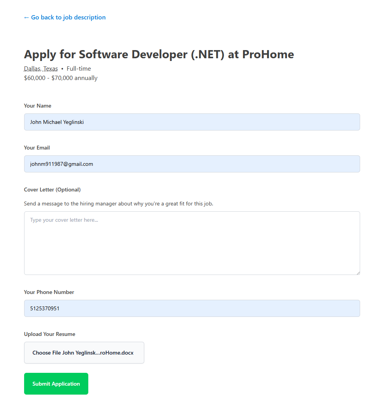Click inside the cover letter text area

click(x=192, y=243)
